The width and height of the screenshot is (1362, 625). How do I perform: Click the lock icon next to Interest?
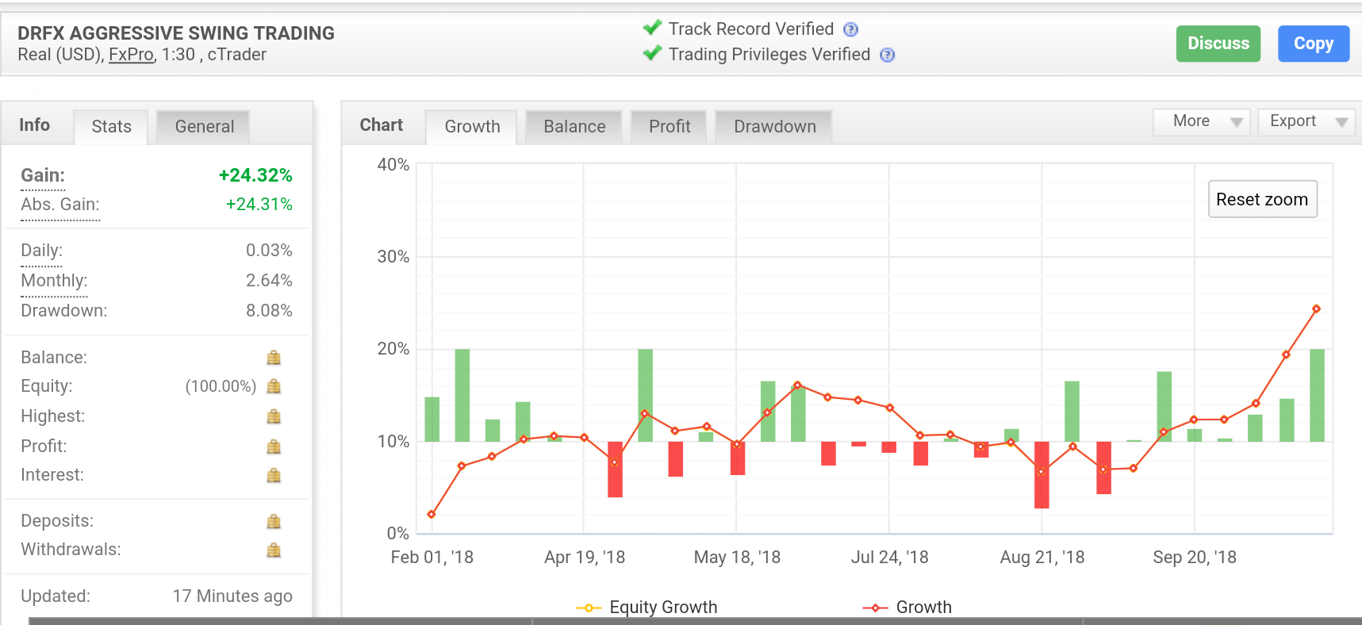coord(274,475)
